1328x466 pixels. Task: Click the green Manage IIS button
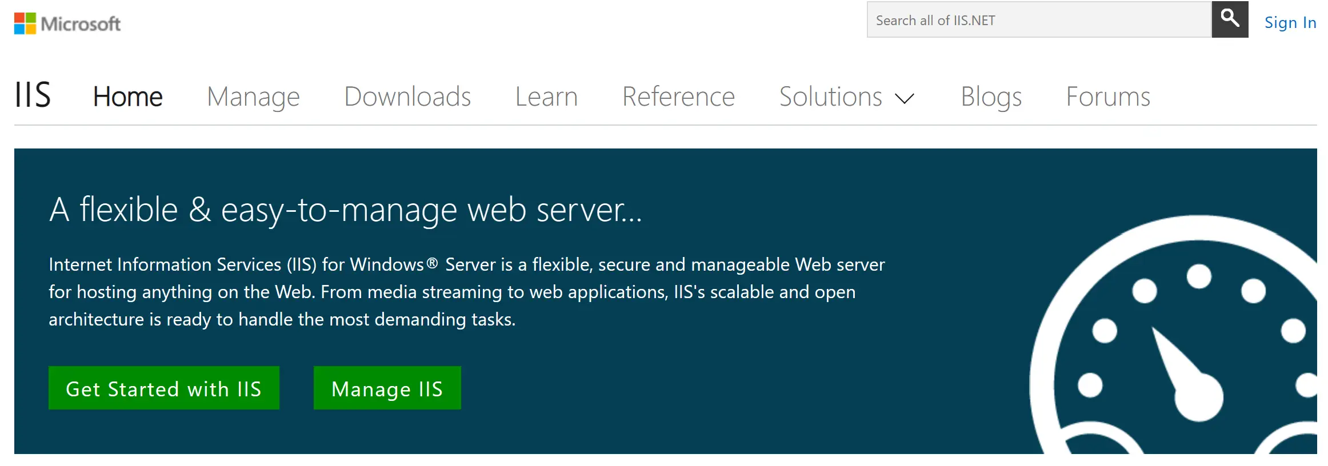(x=387, y=388)
